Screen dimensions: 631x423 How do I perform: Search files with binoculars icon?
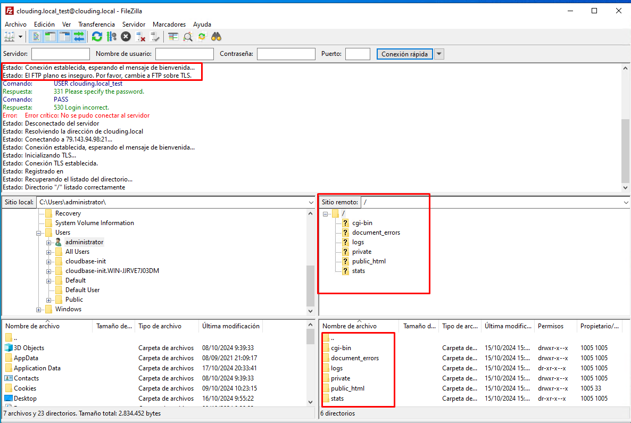pos(217,37)
